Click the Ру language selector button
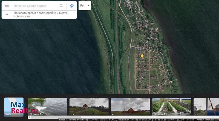The width and height of the screenshot is (219, 121). tap(82, 6)
